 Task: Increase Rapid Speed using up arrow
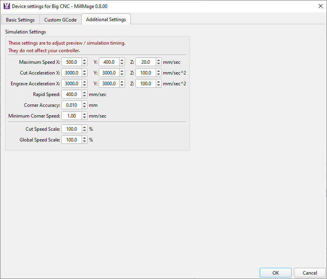pyautogui.click(x=84, y=92)
